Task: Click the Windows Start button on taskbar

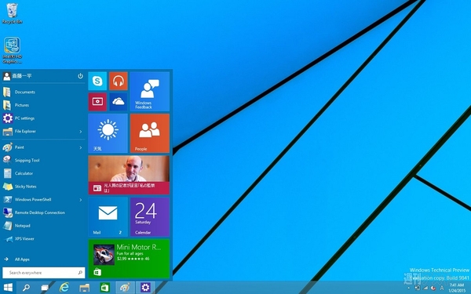Action: coord(8,288)
